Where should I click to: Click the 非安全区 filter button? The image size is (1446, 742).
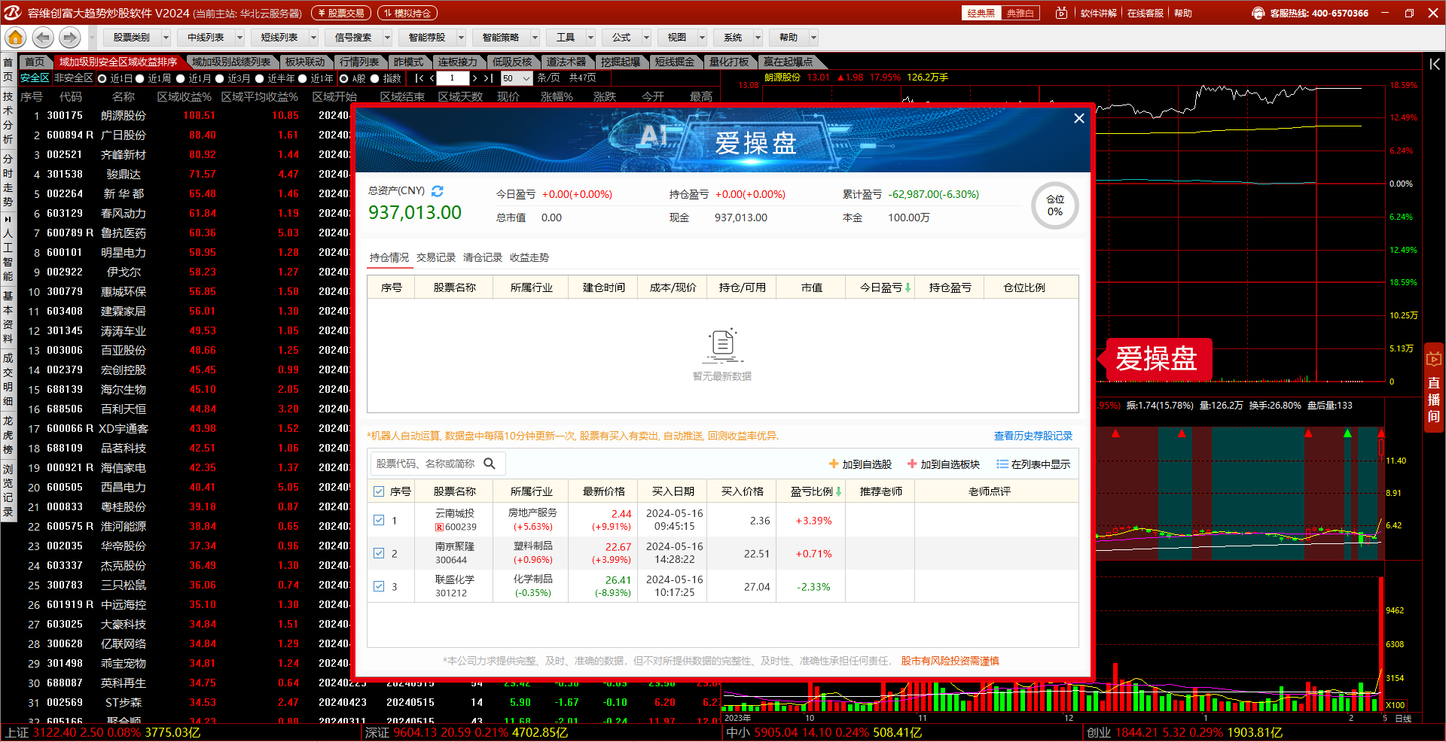coord(74,78)
